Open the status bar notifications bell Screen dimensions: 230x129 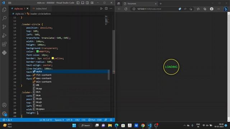[x=111, y=120]
